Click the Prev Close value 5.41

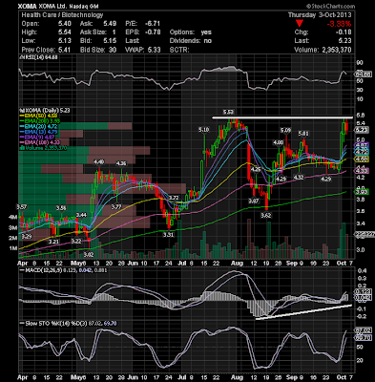click(x=65, y=50)
